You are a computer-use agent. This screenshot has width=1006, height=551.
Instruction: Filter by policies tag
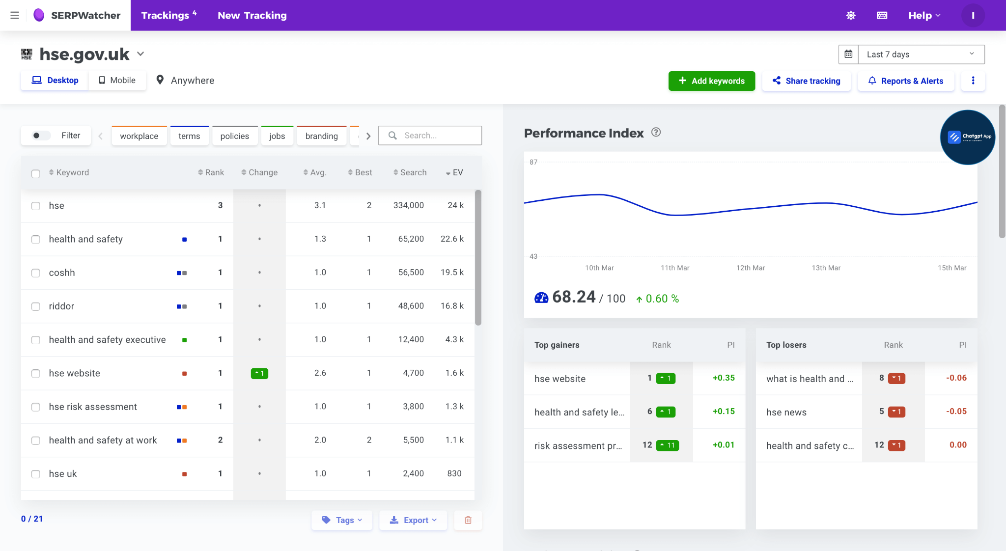pyautogui.click(x=234, y=136)
